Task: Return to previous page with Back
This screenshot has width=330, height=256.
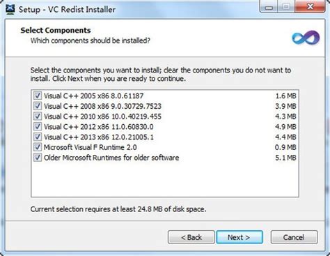Action: click(x=191, y=237)
